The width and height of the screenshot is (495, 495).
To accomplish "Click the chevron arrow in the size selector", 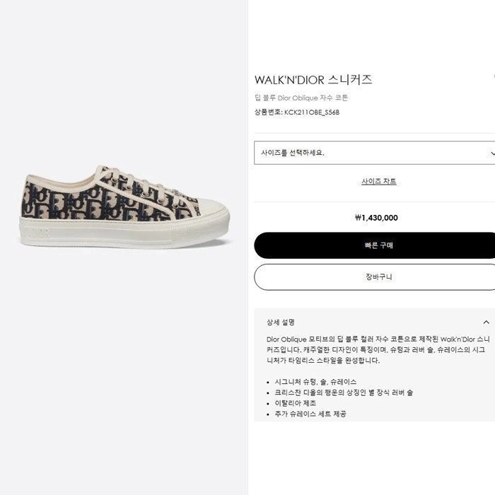I will [492, 153].
